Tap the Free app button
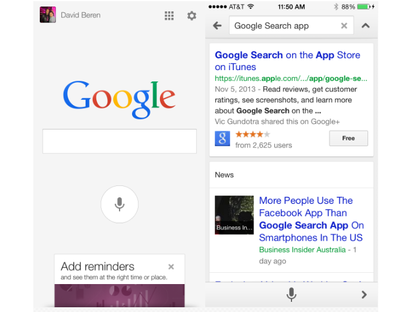The height and width of the screenshot is (312, 411). click(x=349, y=138)
